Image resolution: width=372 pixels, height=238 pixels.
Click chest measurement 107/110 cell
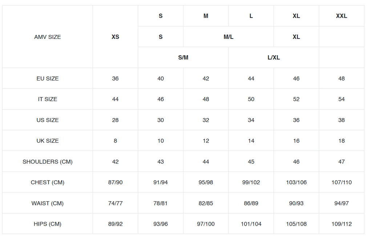click(341, 182)
